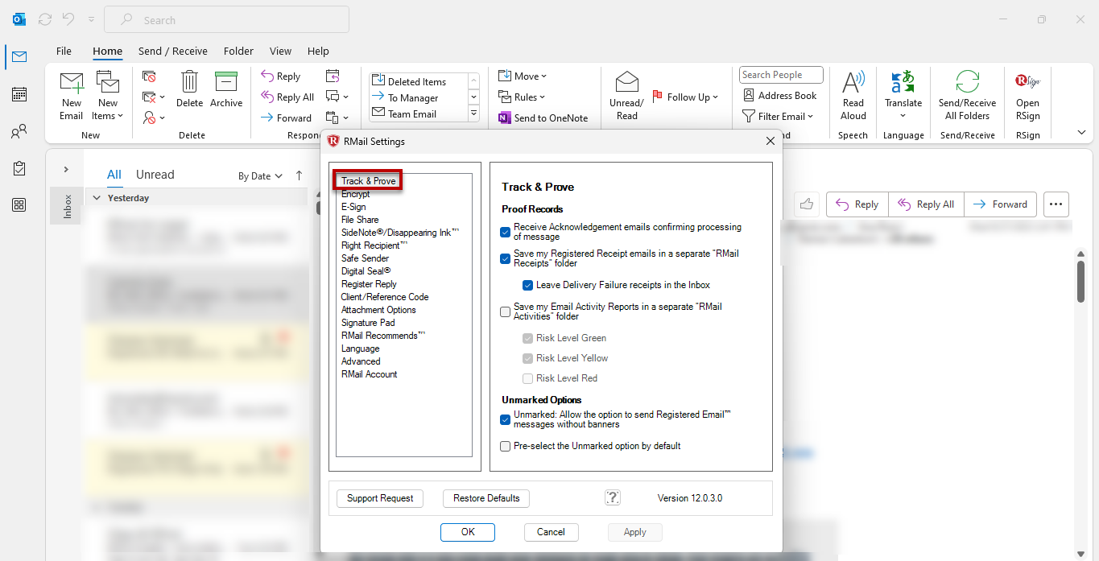Open the Tasks view in the sidebar

pyautogui.click(x=19, y=168)
